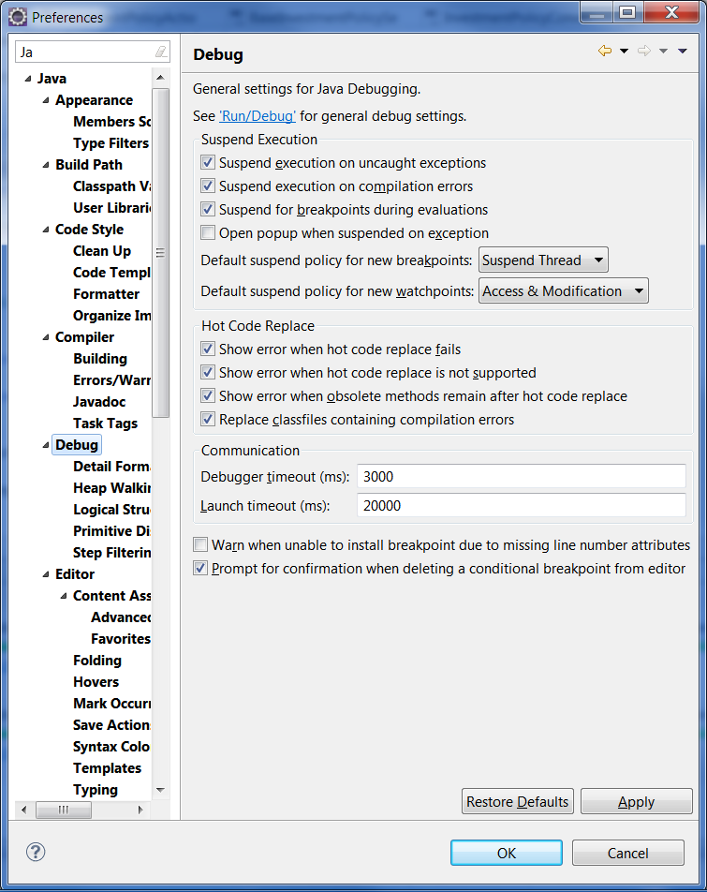Image resolution: width=707 pixels, height=892 pixels.
Task: Select Templates under Editor
Action: coord(108,768)
